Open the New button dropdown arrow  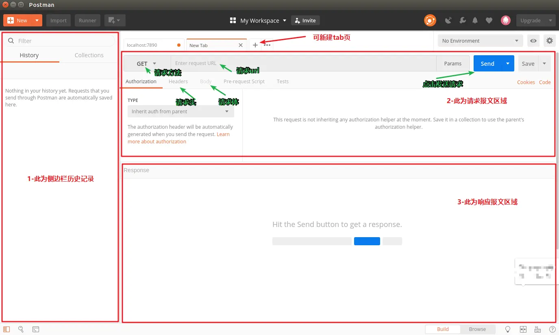pos(37,20)
